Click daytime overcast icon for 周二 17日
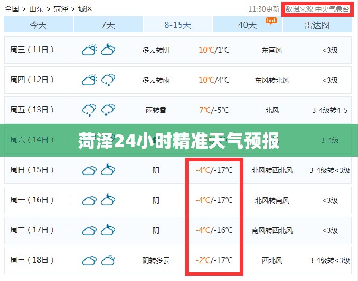The height and width of the screenshot is (281, 358). [89, 230]
